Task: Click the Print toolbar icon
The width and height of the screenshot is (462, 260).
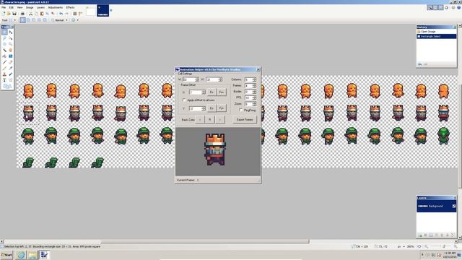Action: 22,14
